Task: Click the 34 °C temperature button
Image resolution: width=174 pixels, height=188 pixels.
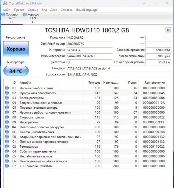Action: pyautogui.click(x=16, y=71)
